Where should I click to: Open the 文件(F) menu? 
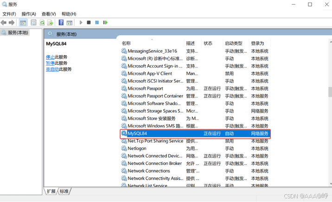[x=9, y=14]
